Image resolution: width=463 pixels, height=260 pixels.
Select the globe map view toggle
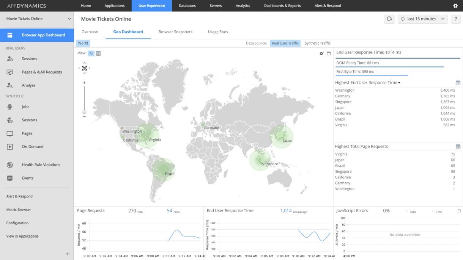point(91,53)
